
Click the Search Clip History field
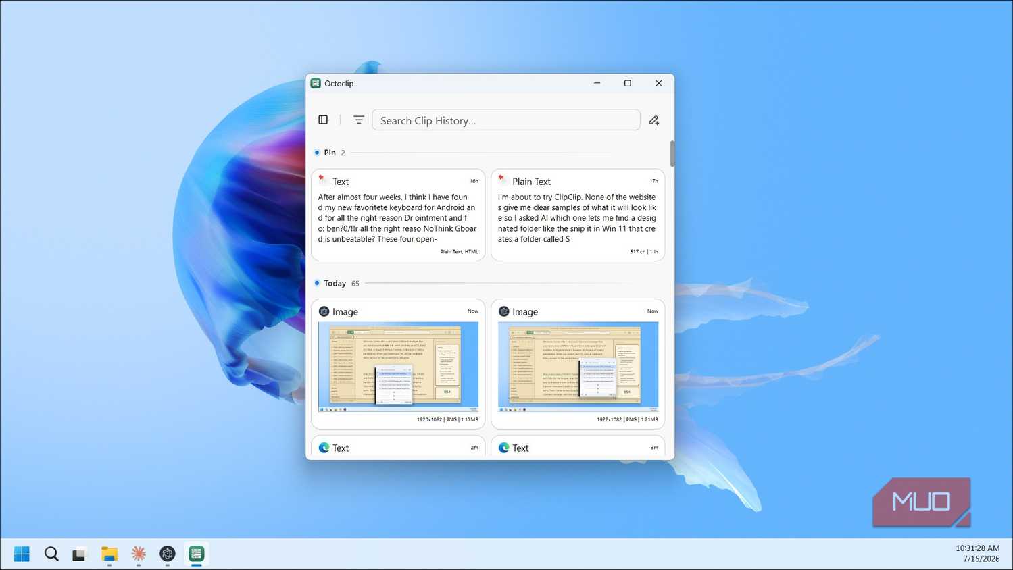coord(506,120)
